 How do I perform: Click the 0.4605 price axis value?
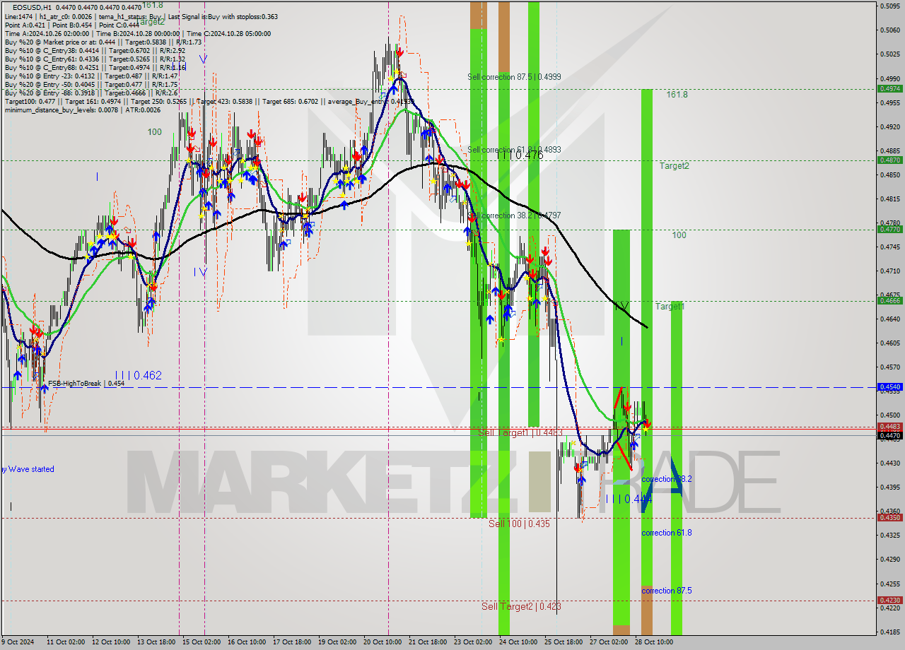pos(889,343)
